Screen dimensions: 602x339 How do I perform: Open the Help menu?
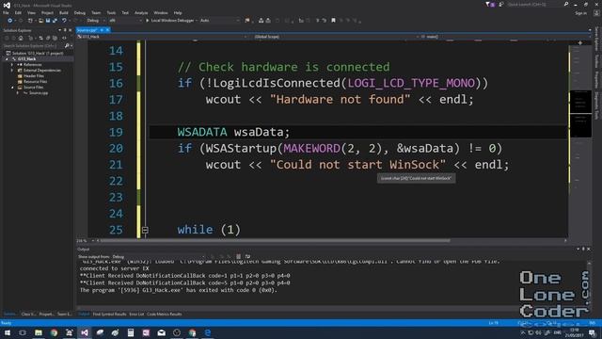178,12
